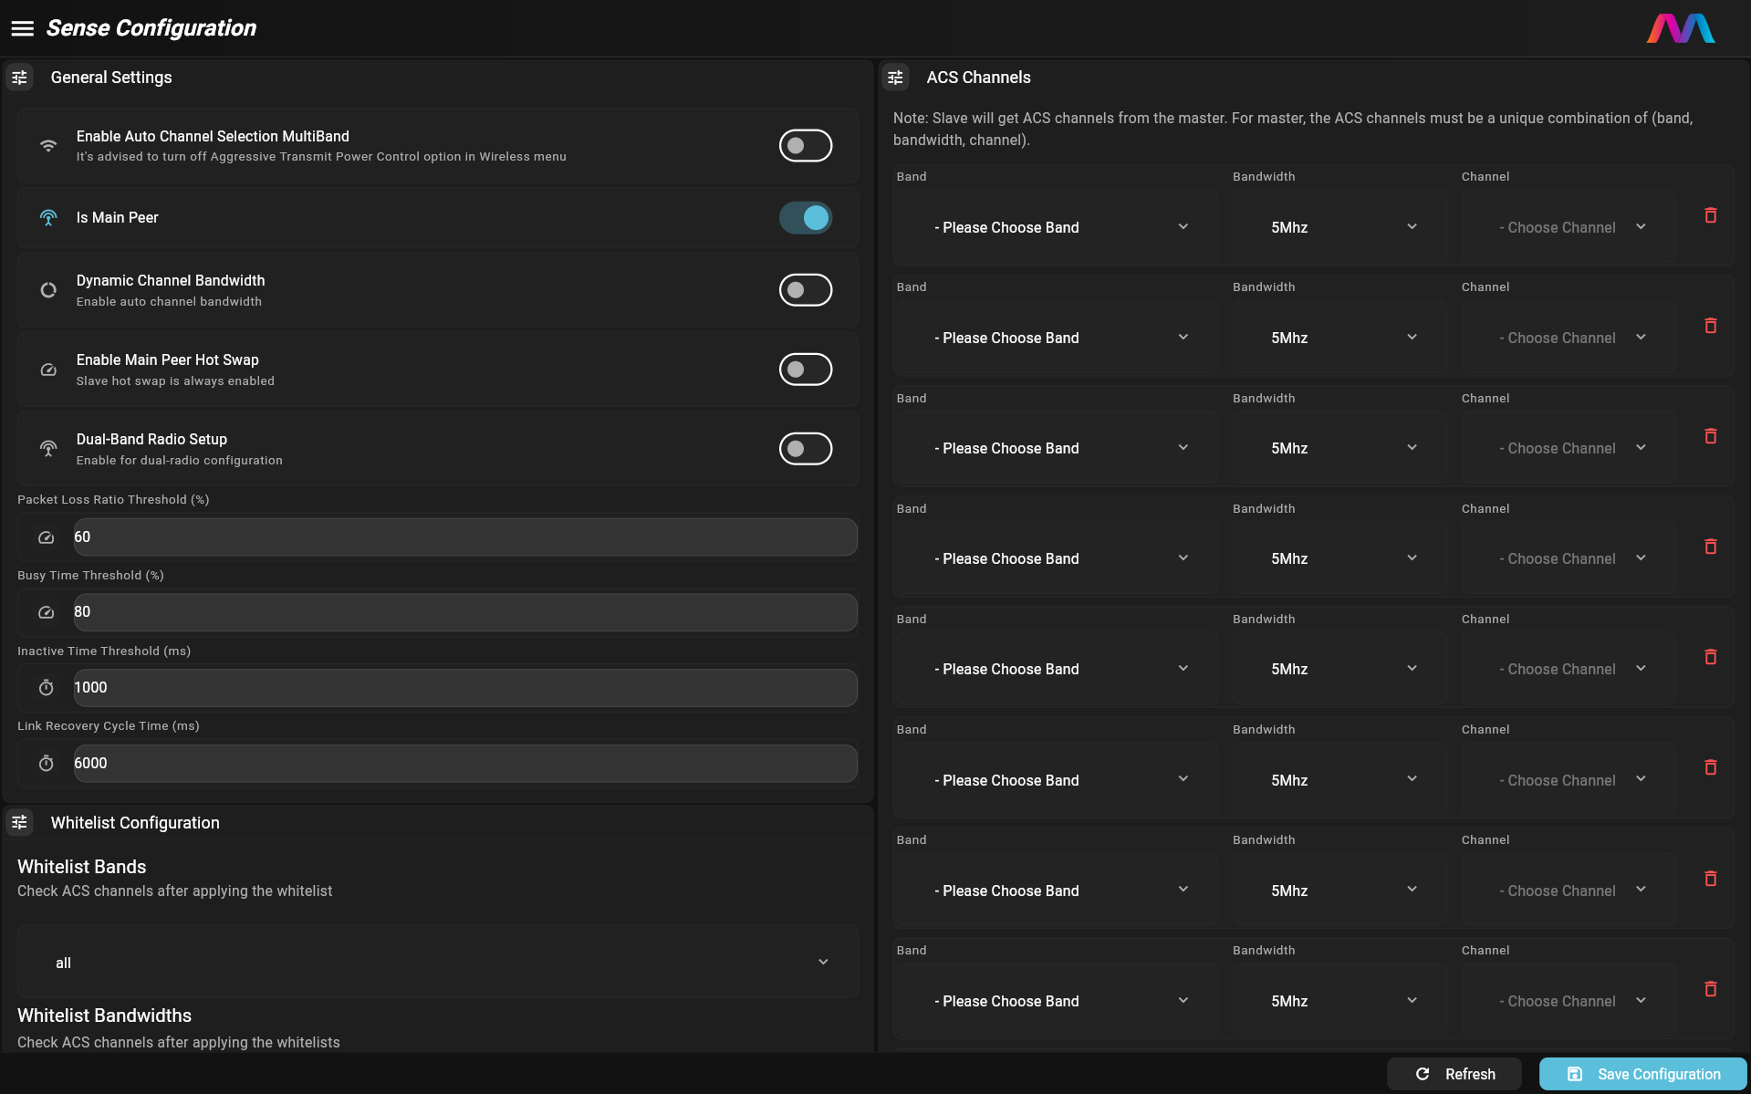Switch on Dual-Band Radio Setup

point(806,448)
